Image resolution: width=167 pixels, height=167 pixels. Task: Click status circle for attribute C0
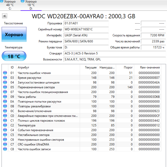[x=5, y=116]
